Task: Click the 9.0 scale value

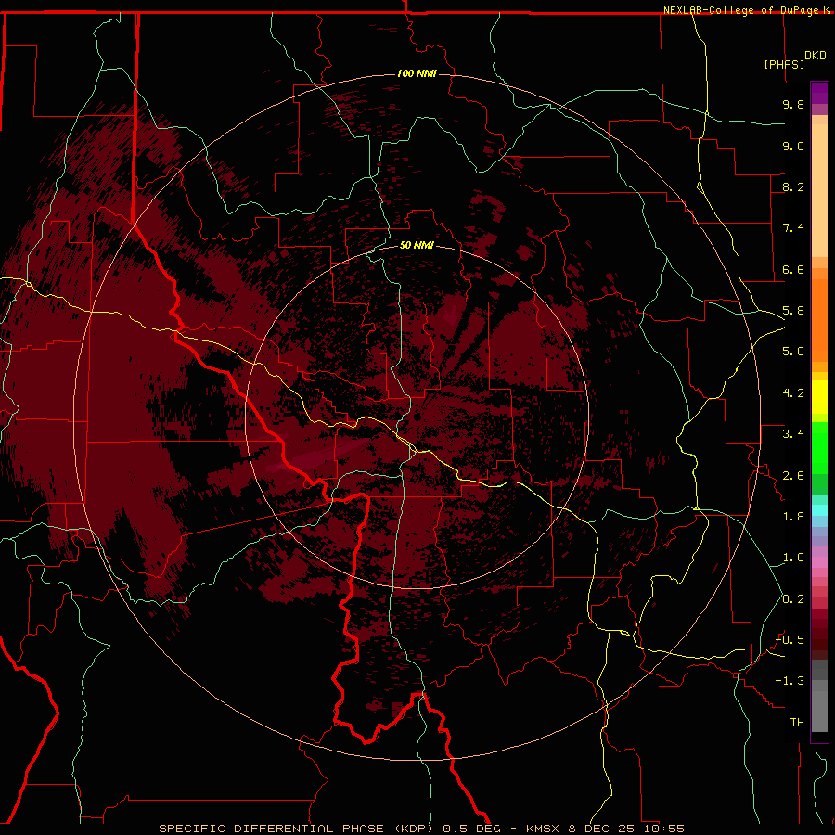Action: [x=793, y=146]
